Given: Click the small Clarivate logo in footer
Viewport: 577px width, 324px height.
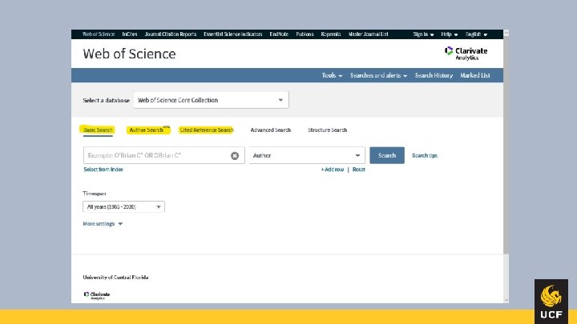Looking at the screenshot, I should pos(97,296).
